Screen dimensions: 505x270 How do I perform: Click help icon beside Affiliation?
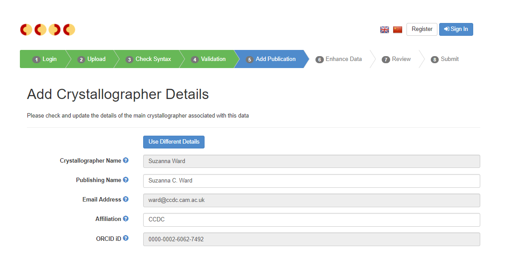[125, 219]
